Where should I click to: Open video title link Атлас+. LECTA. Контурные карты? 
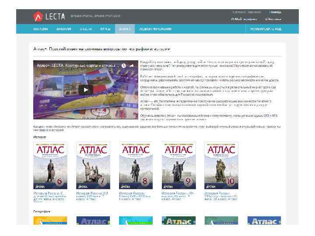[78, 66]
